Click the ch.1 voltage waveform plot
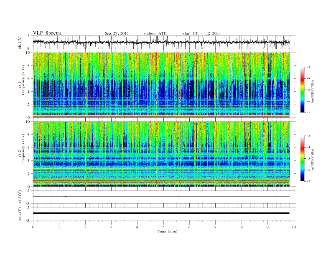This screenshot has height=255, width=331. point(164,42)
